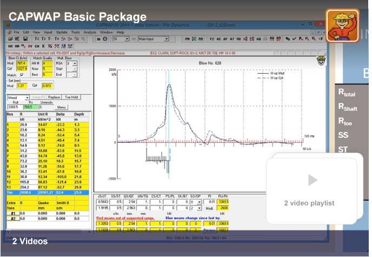Click the Job toolbar icon

pos(201,39)
